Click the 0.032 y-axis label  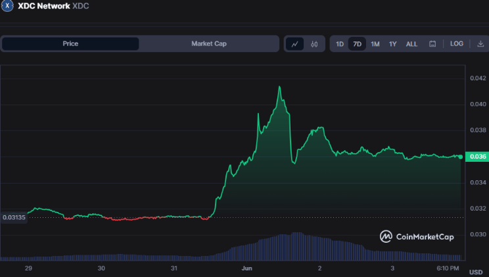pyautogui.click(x=478, y=209)
